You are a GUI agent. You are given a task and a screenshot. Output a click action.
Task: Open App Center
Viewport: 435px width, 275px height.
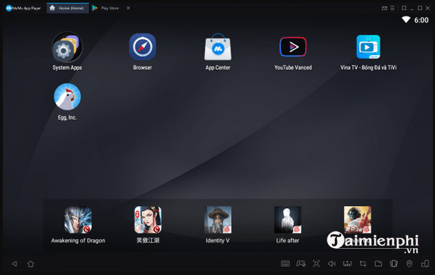tap(217, 47)
